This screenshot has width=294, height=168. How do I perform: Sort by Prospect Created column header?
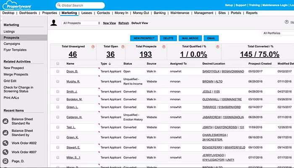pyautogui.click(x=260, y=64)
